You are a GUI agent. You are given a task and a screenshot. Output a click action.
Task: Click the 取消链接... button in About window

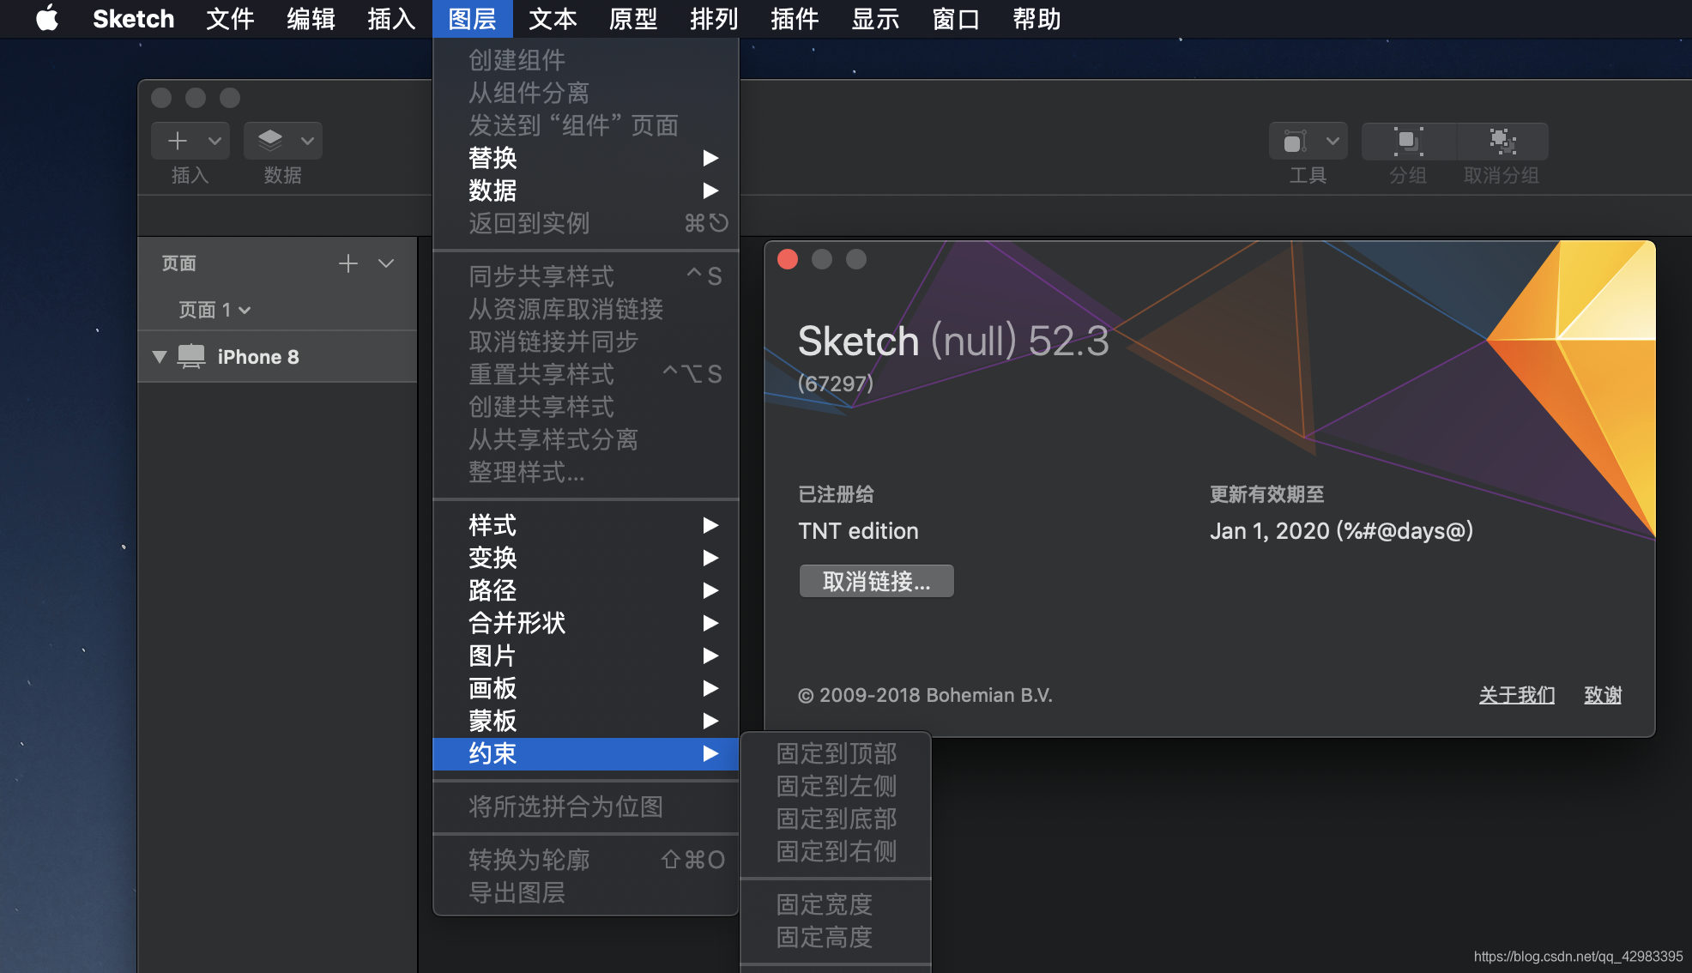click(876, 581)
